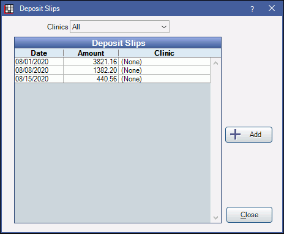Sort by the Clinic column header
The width and height of the screenshot is (284, 235).
(165, 53)
